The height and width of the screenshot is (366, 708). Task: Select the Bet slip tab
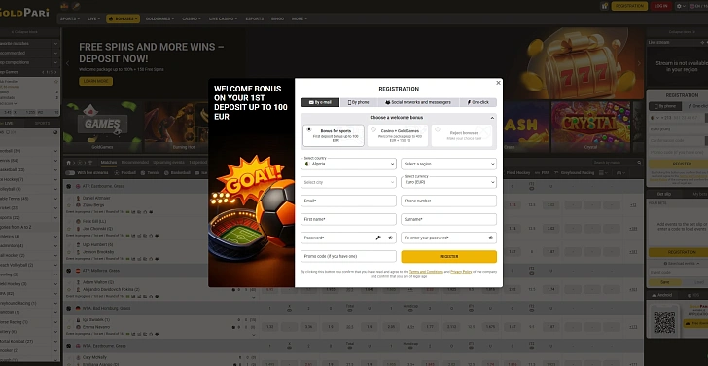663,194
